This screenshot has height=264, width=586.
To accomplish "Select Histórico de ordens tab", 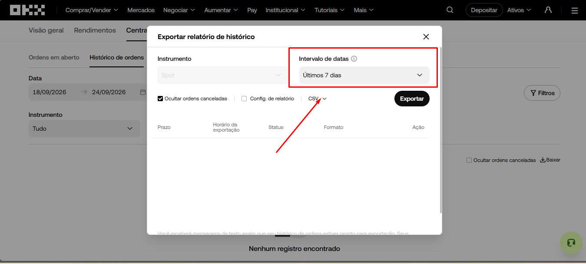I will 116,57.
